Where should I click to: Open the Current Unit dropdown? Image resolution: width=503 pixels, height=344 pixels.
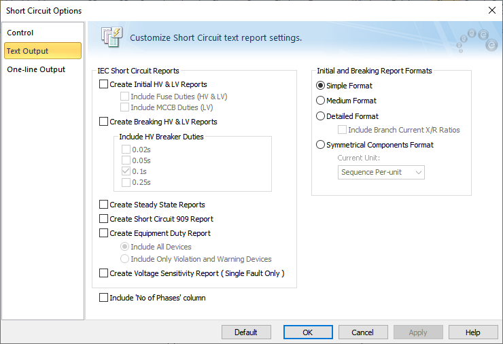click(381, 173)
